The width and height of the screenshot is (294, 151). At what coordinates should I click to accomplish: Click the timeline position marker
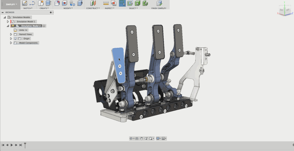click(x=25, y=145)
